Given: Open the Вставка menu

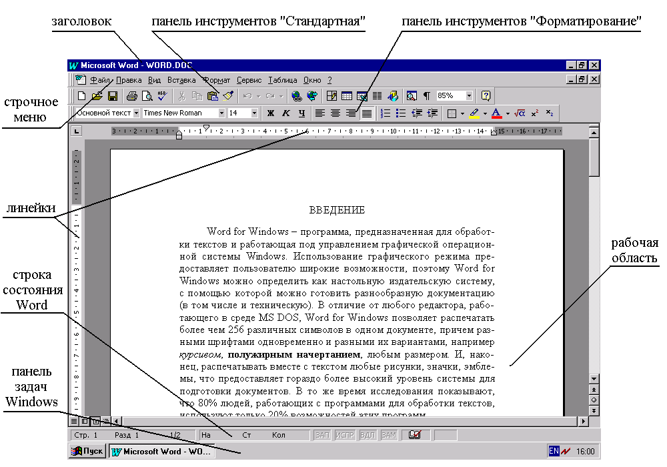Looking at the screenshot, I should [x=181, y=80].
